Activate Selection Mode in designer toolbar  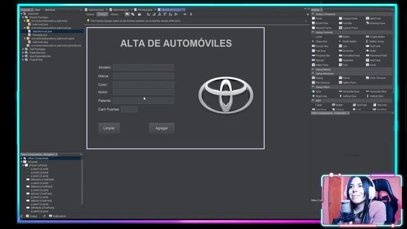coord(127,14)
